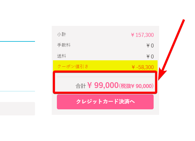Select the coupon discount ¥-58,300

point(142,67)
